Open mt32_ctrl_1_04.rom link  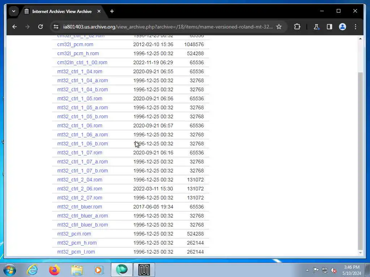pyautogui.click(x=80, y=72)
